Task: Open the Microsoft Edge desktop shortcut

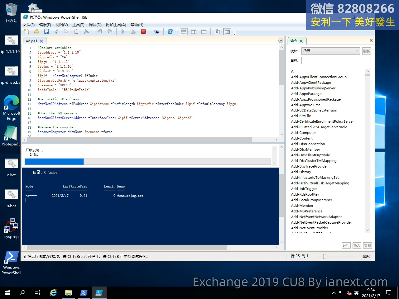Action: click(12, 107)
